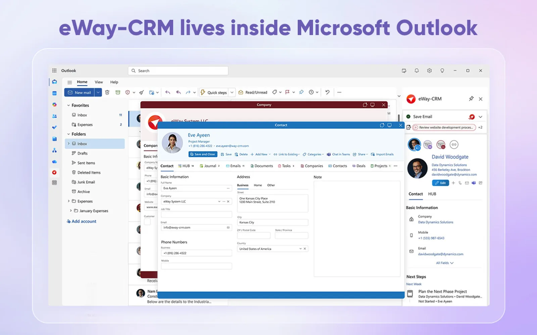This screenshot has width=537, height=335.
Task: Open the Documents tab in Contact window
Action: click(262, 166)
